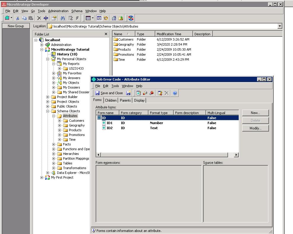Image resolution: width=293 pixels, height=234 pixels.
Task: Toggle the Folder List view icon
Action: (99, 18)
